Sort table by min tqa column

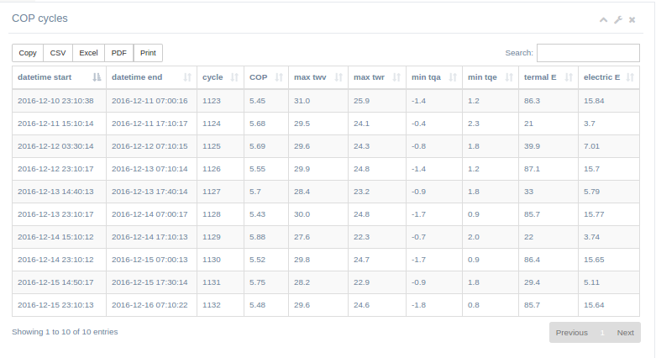click(x=434, y=77)
